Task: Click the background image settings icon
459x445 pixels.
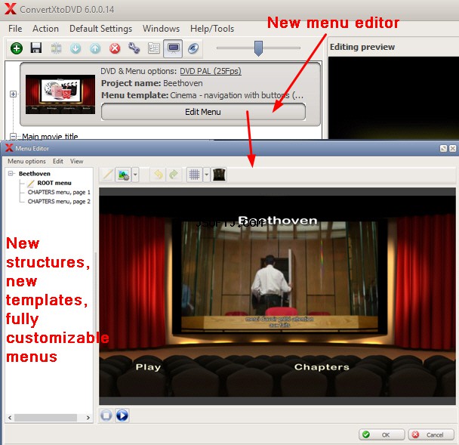Action: [x=124, y=175]
